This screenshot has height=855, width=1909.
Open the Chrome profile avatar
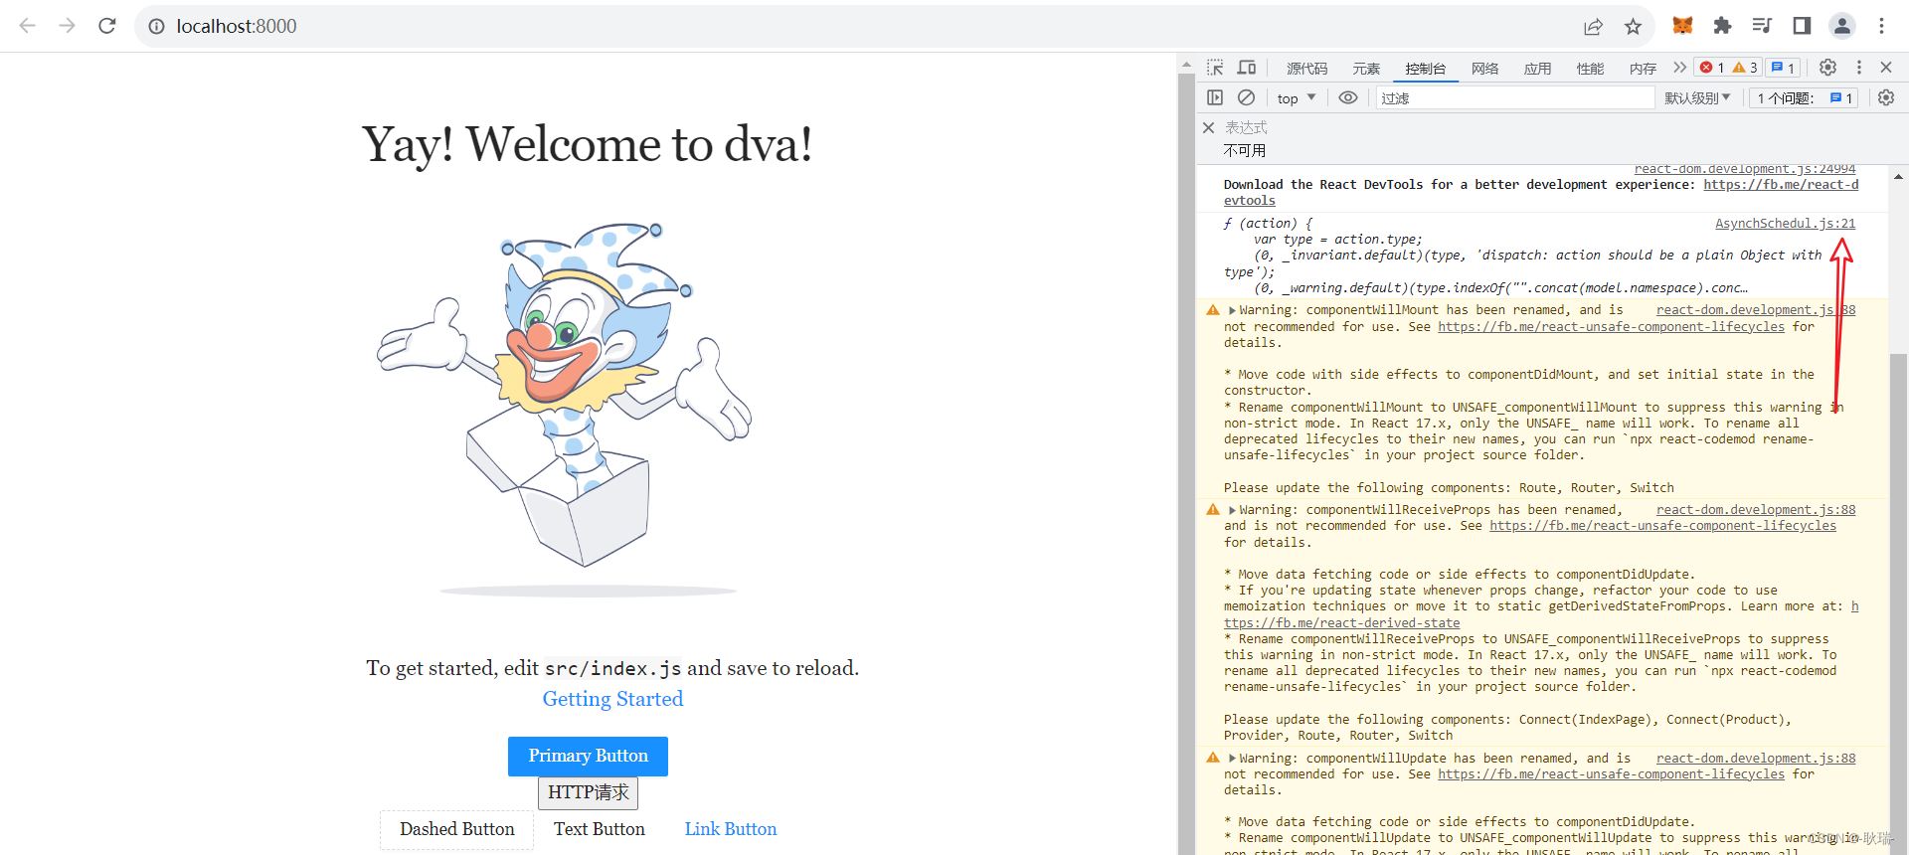point(1842,26)
